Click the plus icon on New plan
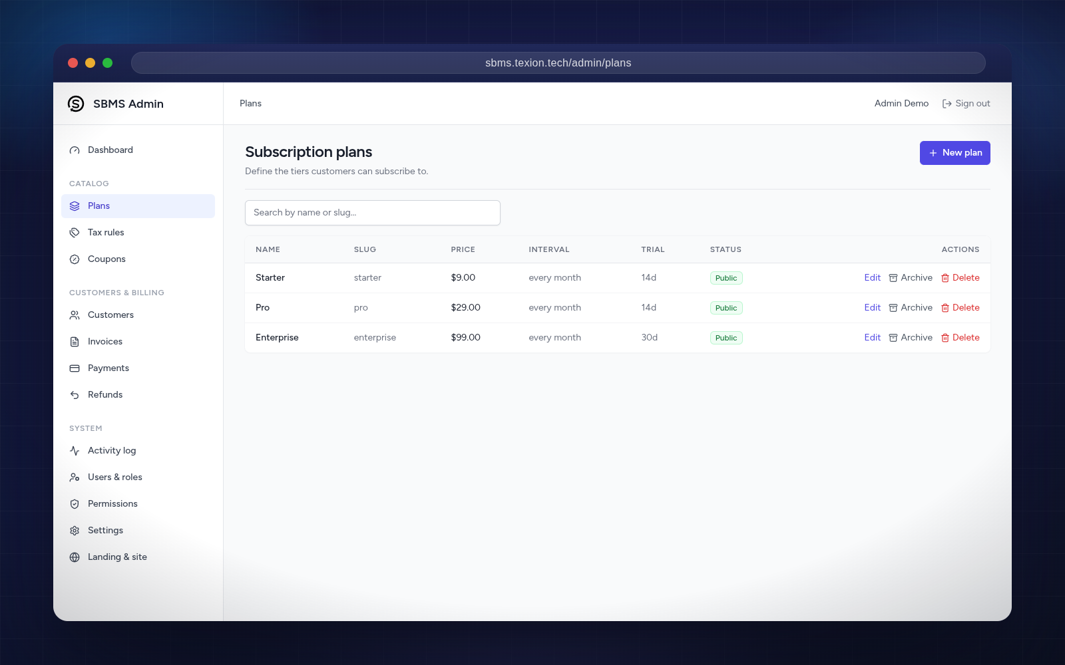The image size is (1065, 665). [933, 153]
